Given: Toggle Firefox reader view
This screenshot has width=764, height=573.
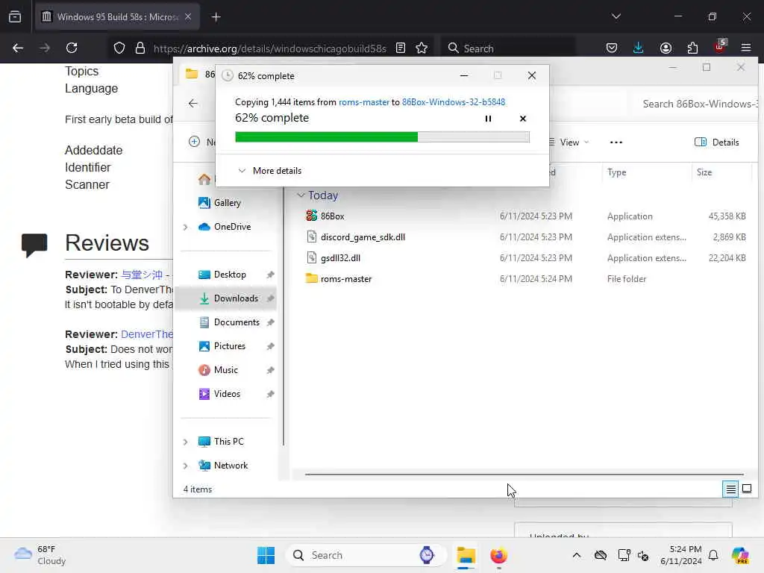Looking at the screenshot, I should (x=401, y=48).
